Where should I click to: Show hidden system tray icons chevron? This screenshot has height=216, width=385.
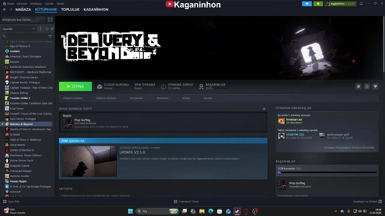point(336,211)
